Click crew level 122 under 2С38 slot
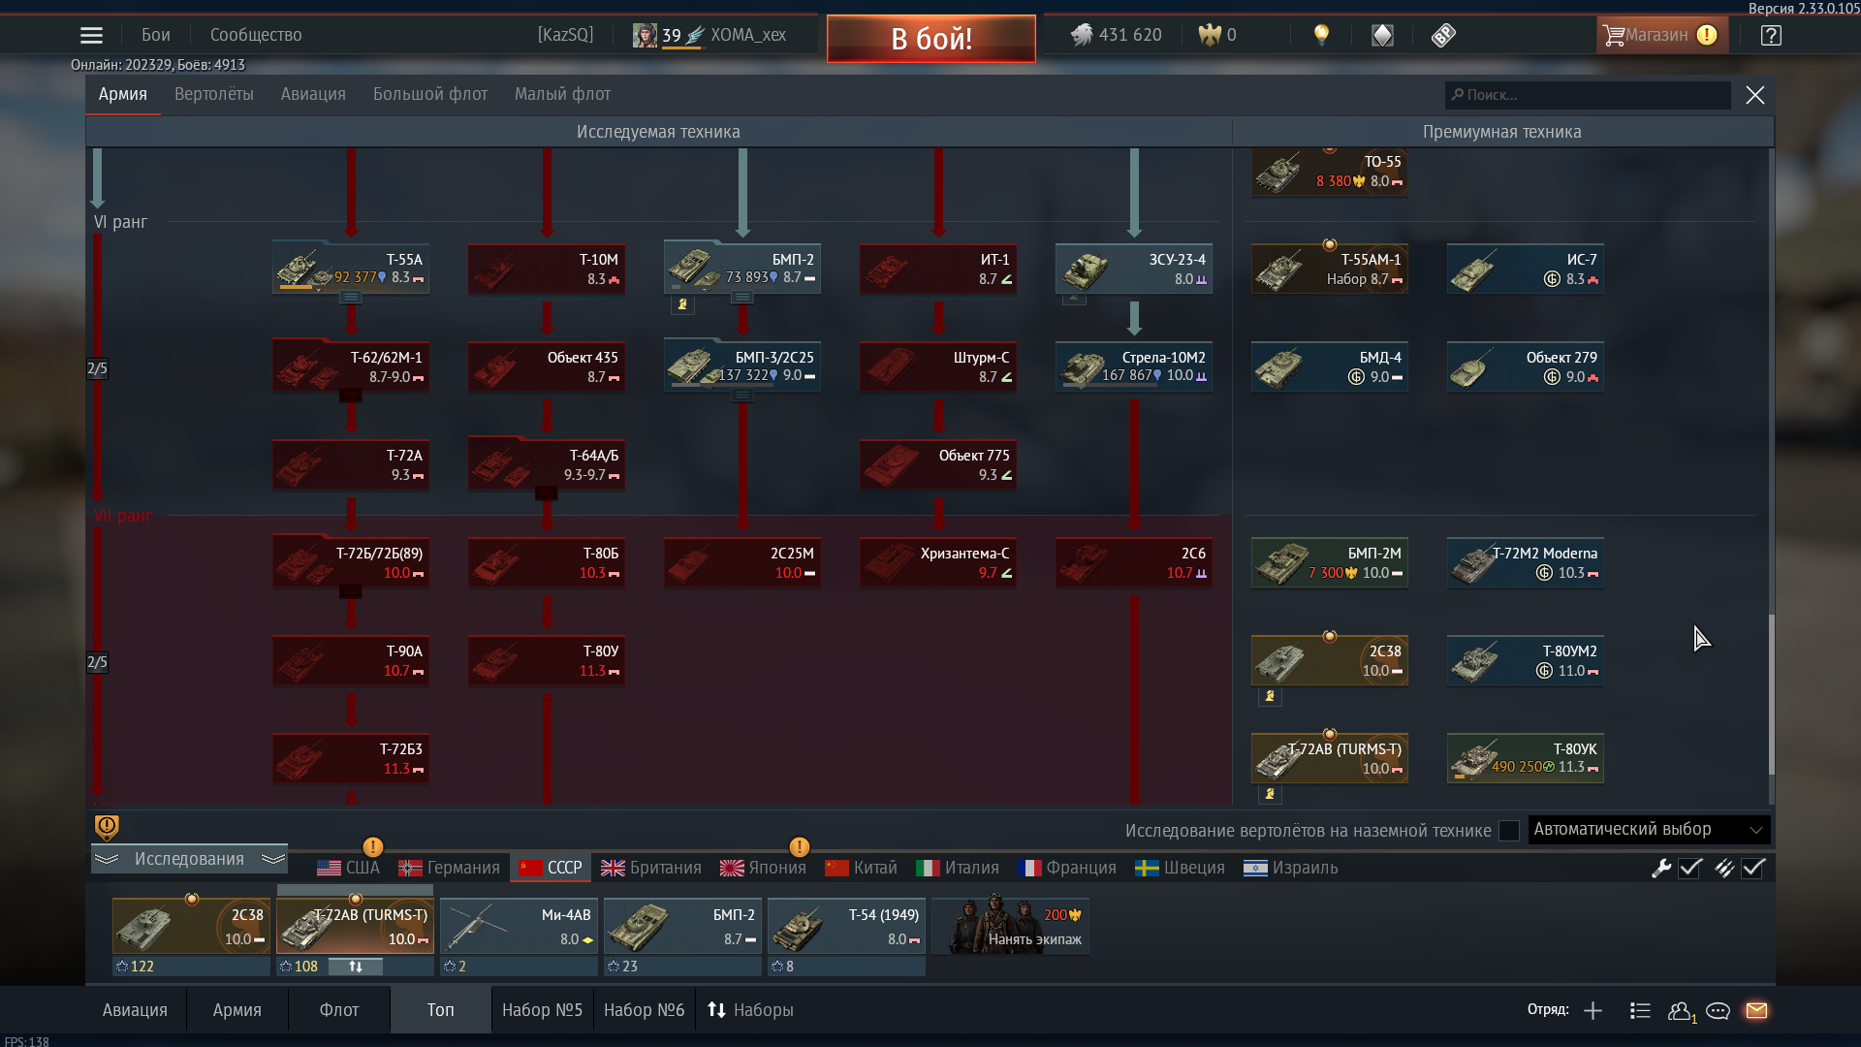Image resolution: width=1861 pixels, height=1047 pixels. [x=135, y=967]
